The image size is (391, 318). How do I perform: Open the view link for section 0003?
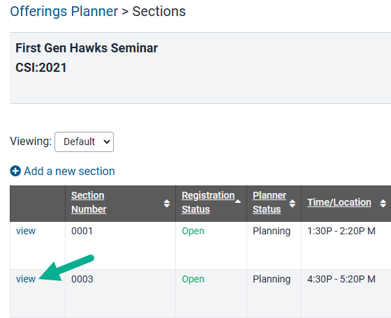point(26,279)
